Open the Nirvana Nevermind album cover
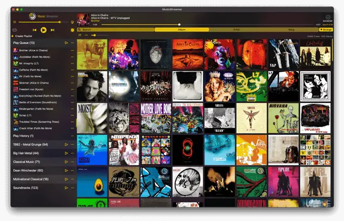Image resolution: width=344 pixels, height=221 pixels. point(92,150)
